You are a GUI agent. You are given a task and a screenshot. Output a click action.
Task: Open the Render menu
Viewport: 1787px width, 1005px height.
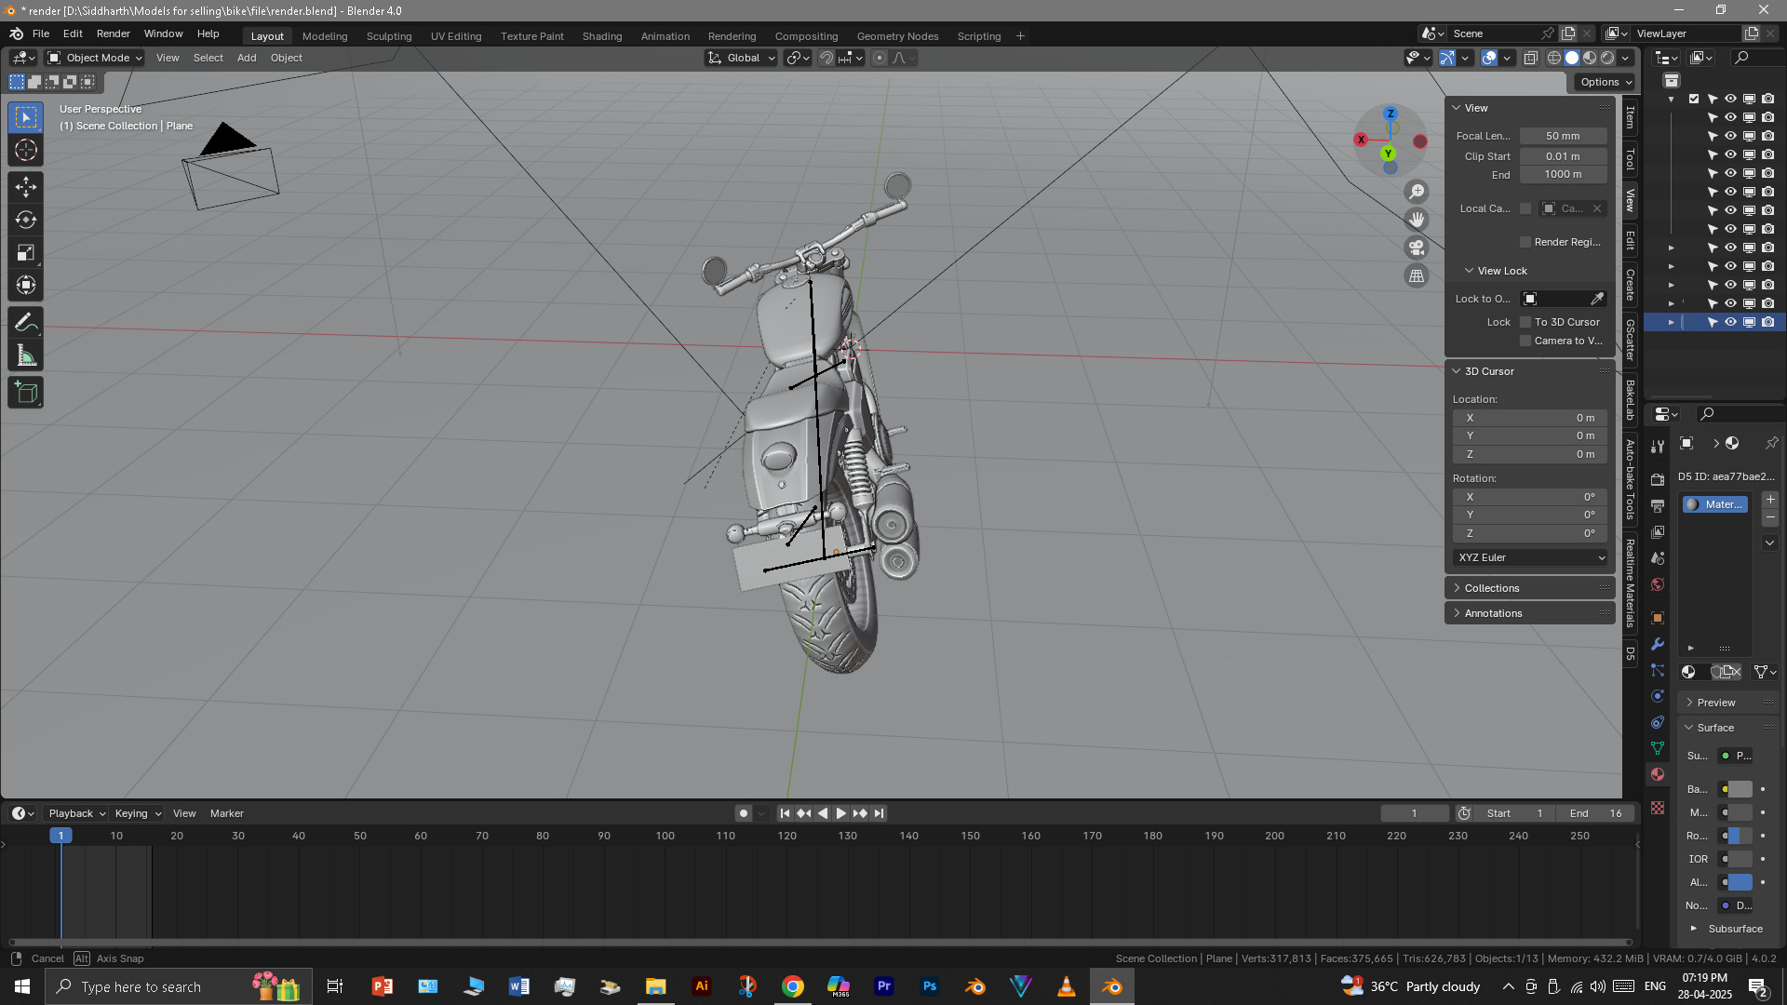point(114,33)
